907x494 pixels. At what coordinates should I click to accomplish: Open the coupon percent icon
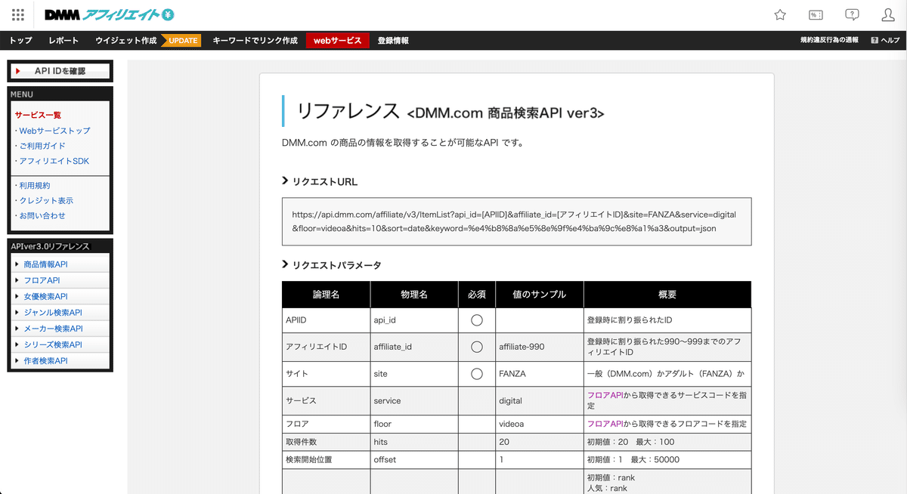(x=816, y=14)
